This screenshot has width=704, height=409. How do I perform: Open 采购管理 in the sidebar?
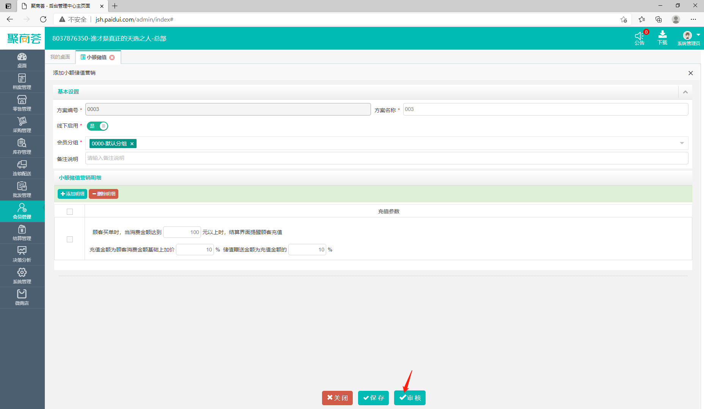22,125
